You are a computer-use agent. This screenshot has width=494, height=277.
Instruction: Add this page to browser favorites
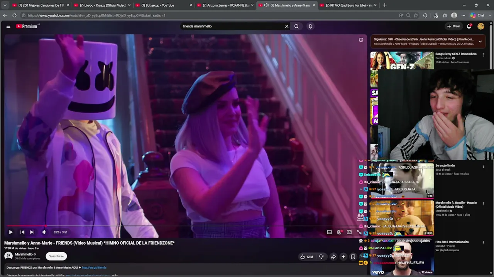tap(416, 15)
